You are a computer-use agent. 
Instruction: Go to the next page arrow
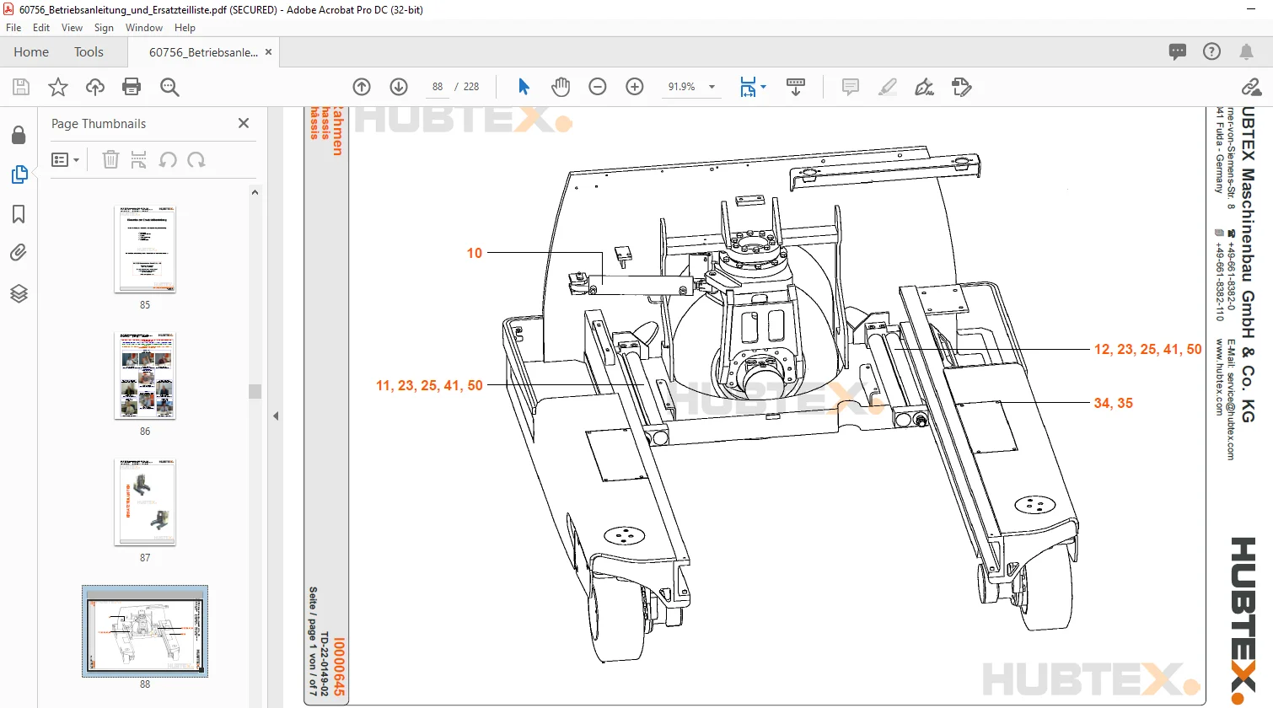tap(399, 87)
